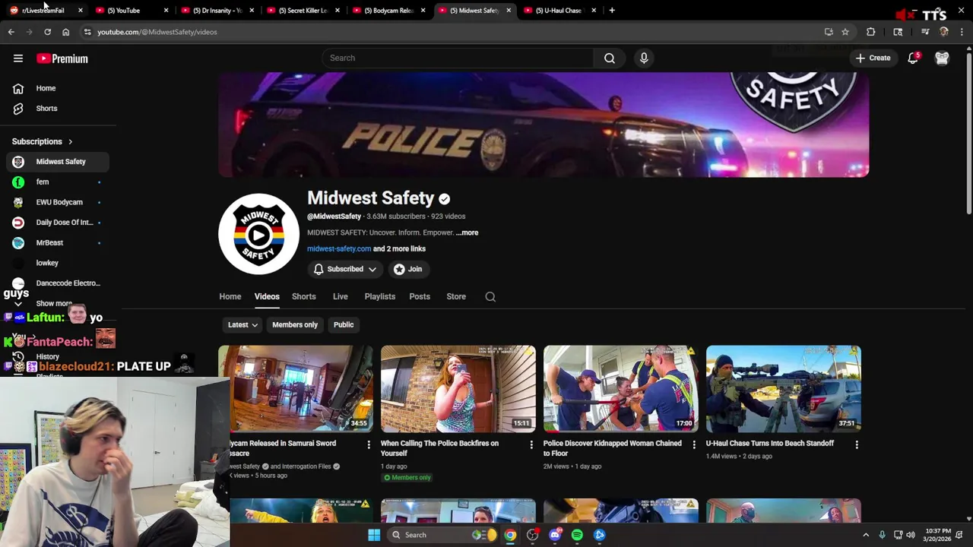Click the taskbar clock showing 10:37 PM

click(x=937, y=535)
